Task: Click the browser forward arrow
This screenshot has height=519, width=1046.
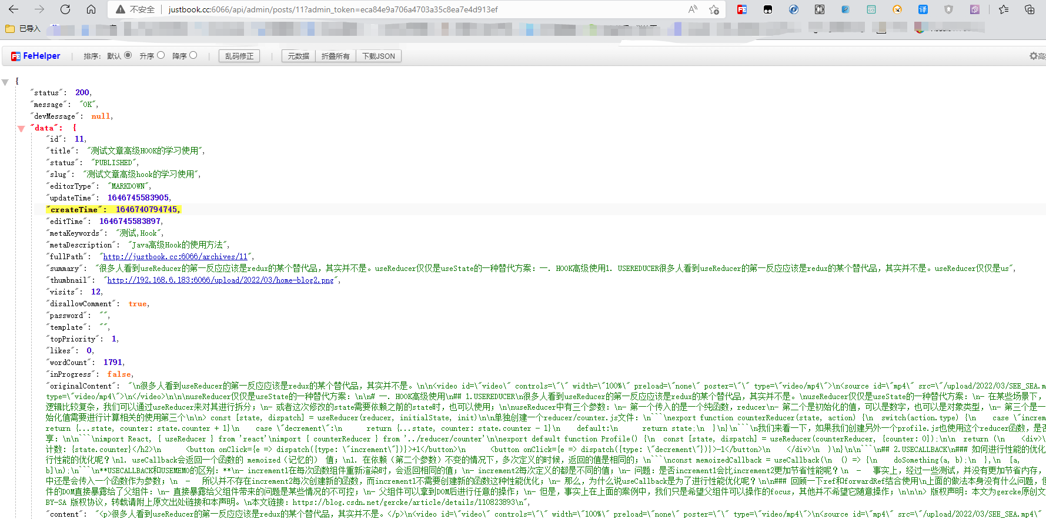Action: [x=39, y=9]
